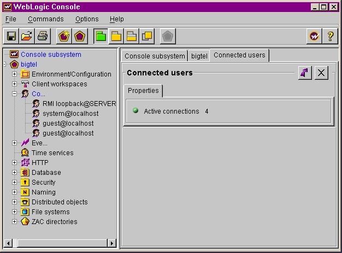Select the last guest@localhost entry

pyautogui.click(x=68, y=133)
